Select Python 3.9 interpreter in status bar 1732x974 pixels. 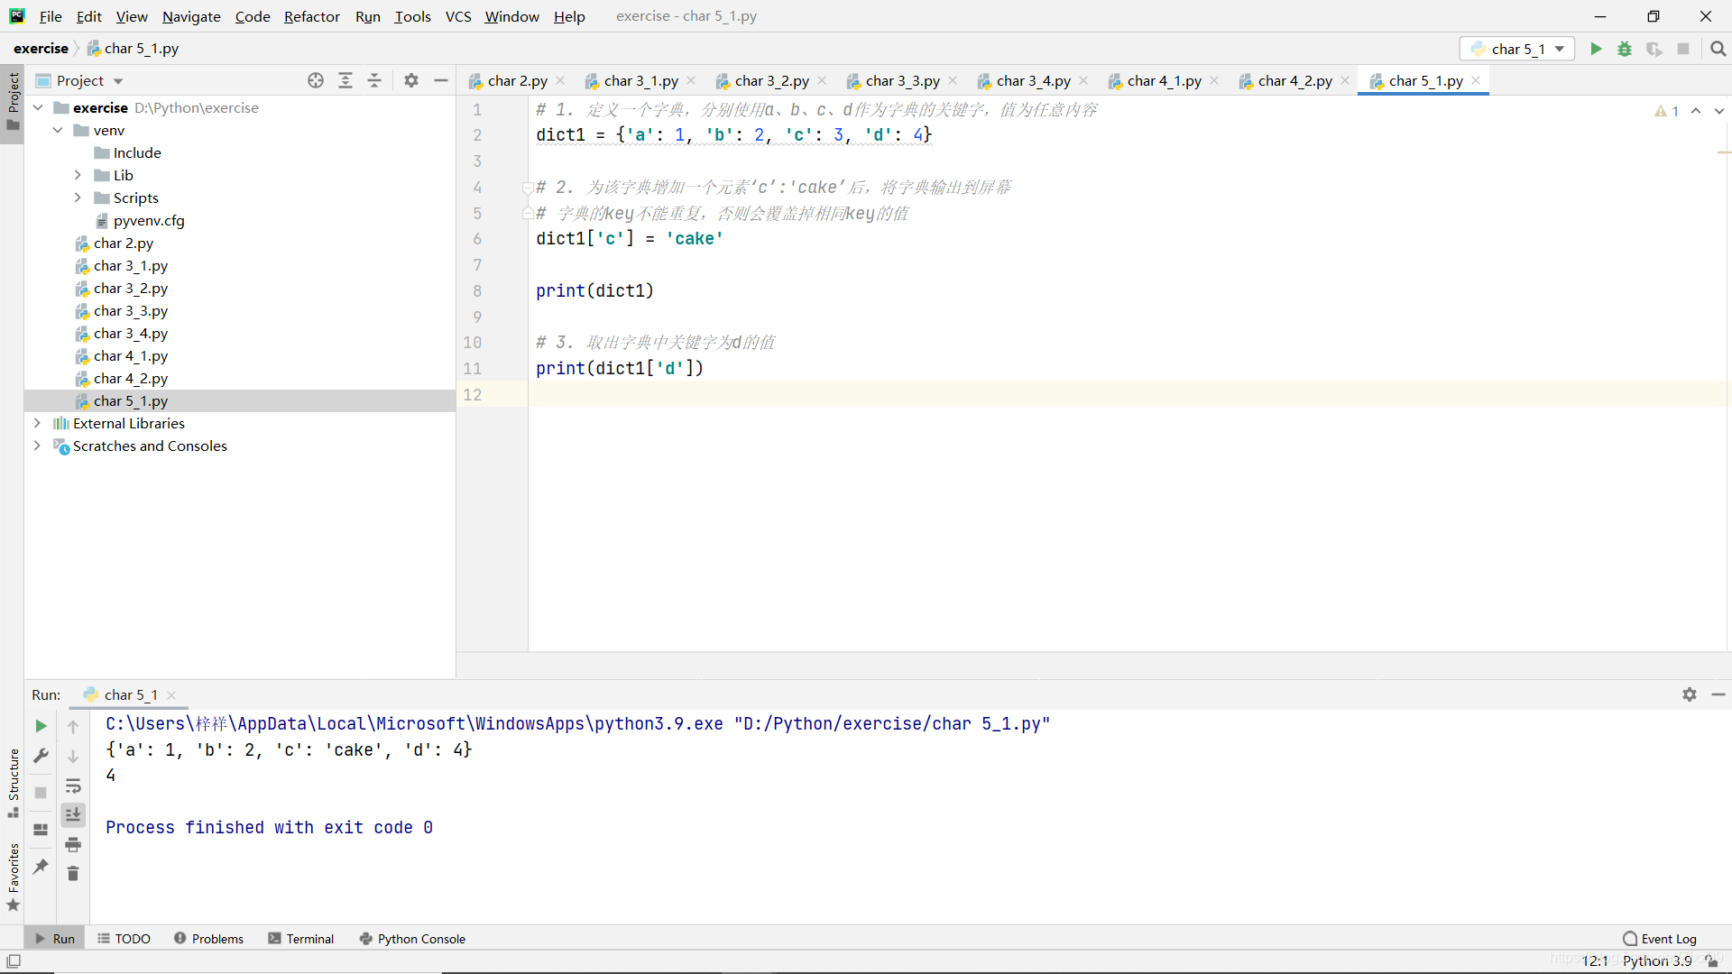(1657, 961)
